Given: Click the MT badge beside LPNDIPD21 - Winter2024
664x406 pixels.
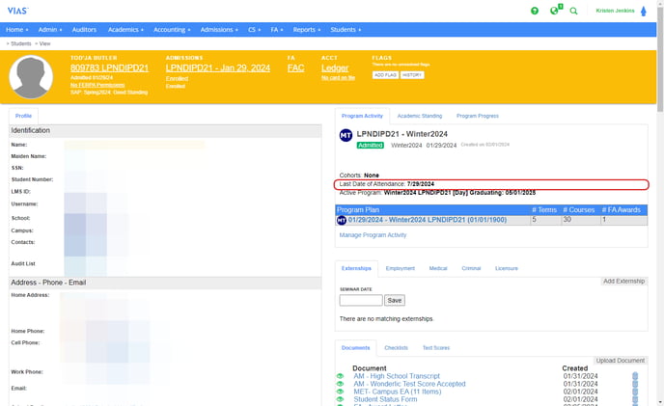Looking at the screenshot, I should (x=346, y=135).
